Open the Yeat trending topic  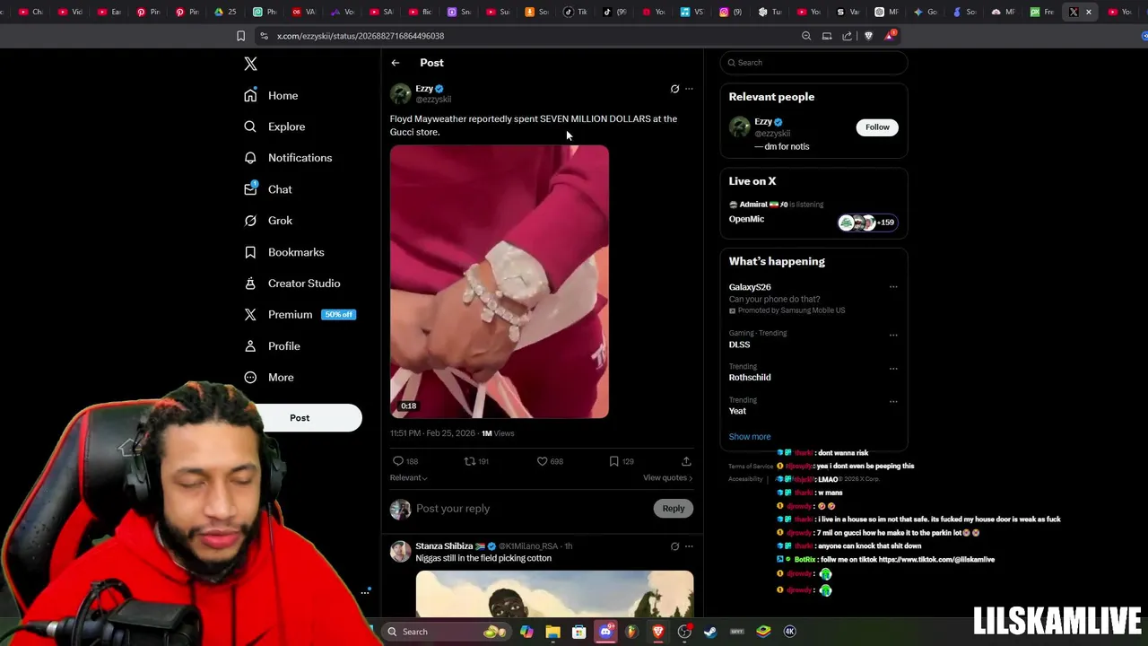coord(737,411)
